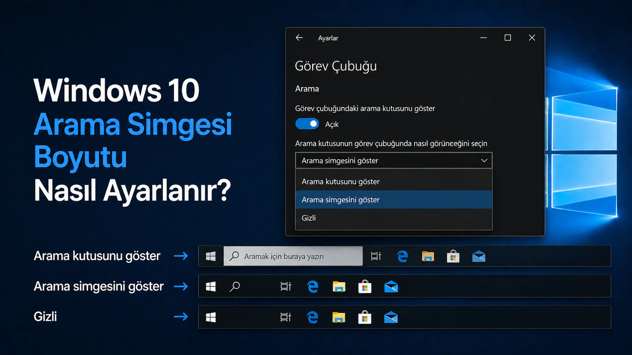632x355 pixels.
Task: Click inside the 'Aramak için buraya yazın' search box
Action: coord(293,256)
